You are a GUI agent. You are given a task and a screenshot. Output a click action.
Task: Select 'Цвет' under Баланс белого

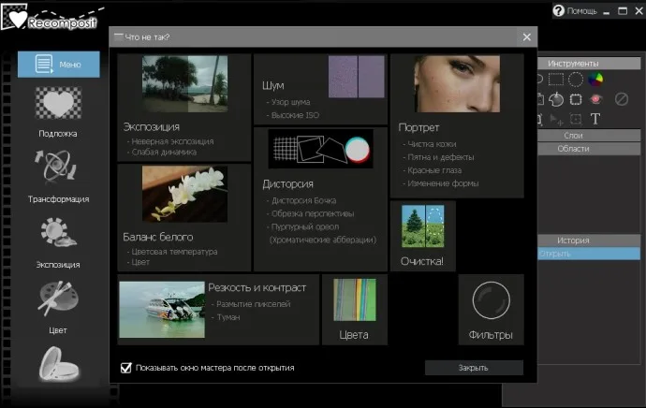tap(139, 262)
